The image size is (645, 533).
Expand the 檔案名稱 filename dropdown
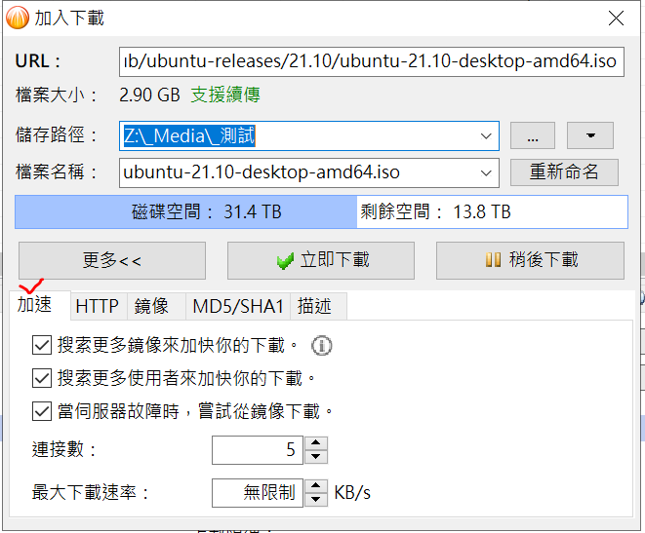click(x=486, y=172)
